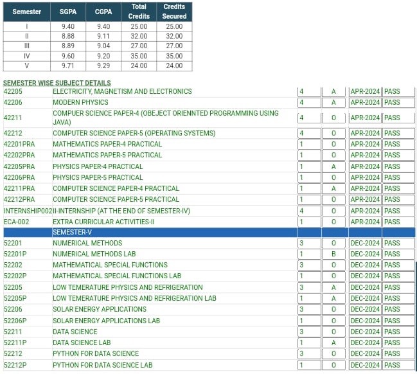Select SGPA value 8.88 in semester II row
417x374 pixels.
click(68, 36)
